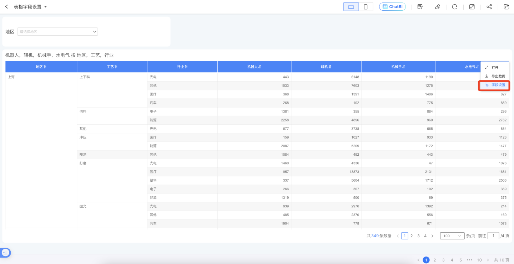514x264 pixels.
Task: Open the filter settings icon in toolbar
Action: pos(420,7)
